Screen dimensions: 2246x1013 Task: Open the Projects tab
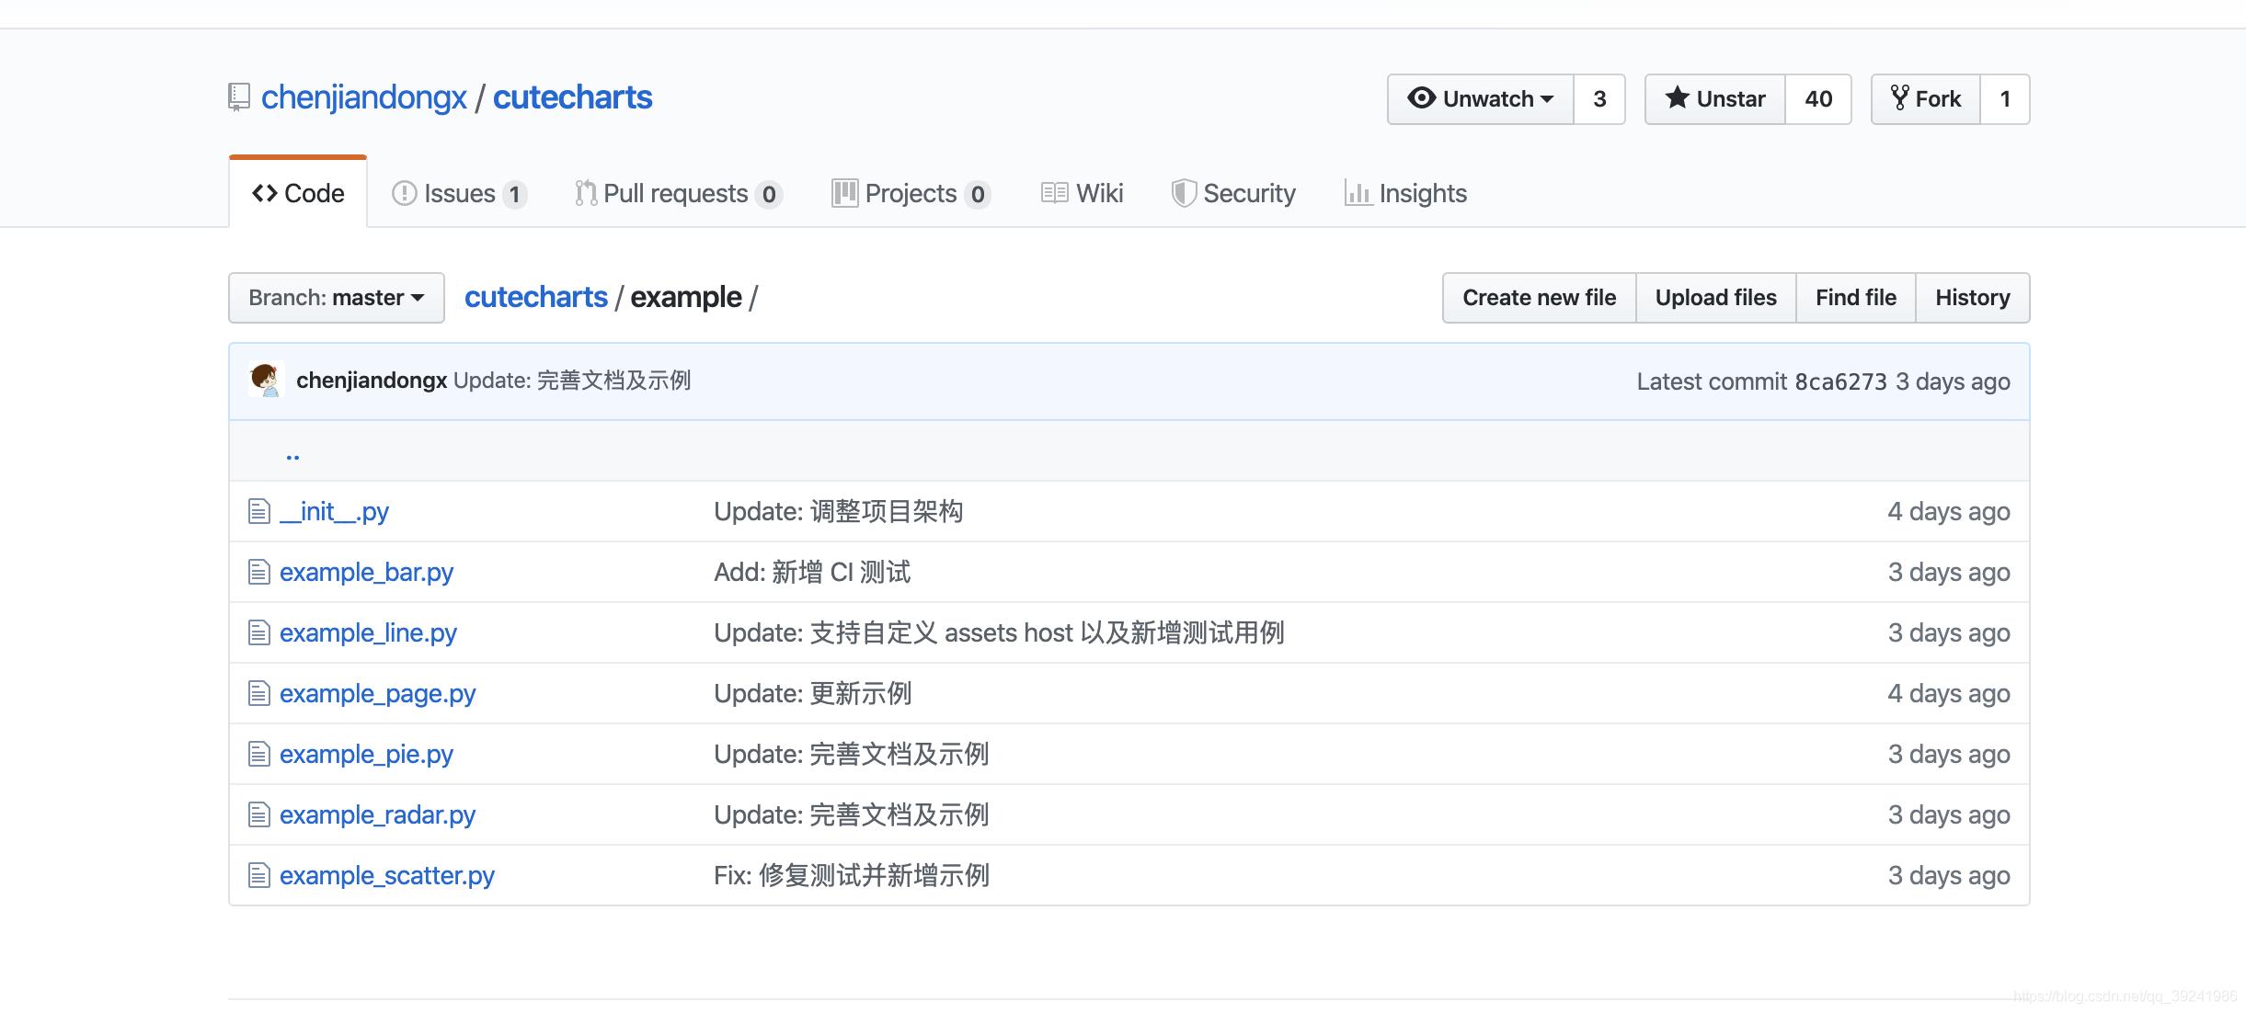911,193
